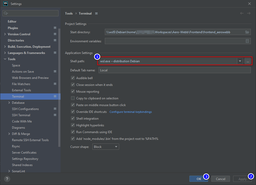Open environment variables editor icon
The height and width of the screenshot is (185, 256).
point(247,41)
